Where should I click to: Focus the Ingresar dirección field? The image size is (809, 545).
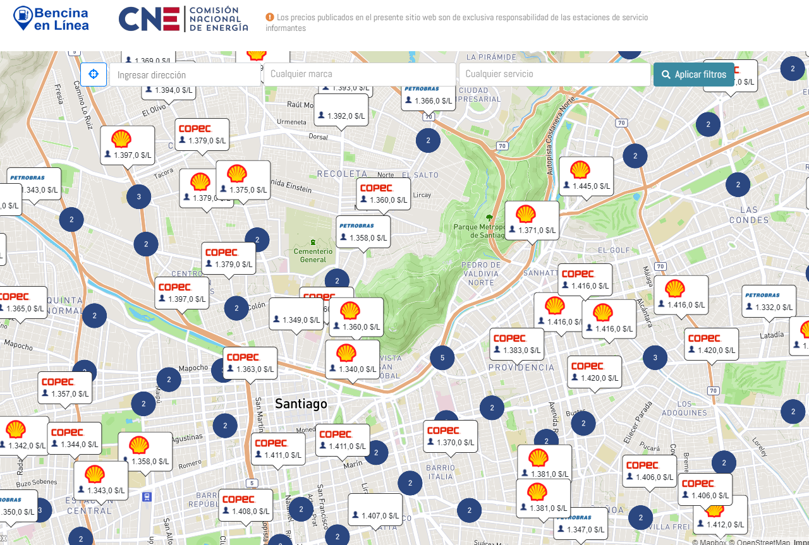pos(185,75)
